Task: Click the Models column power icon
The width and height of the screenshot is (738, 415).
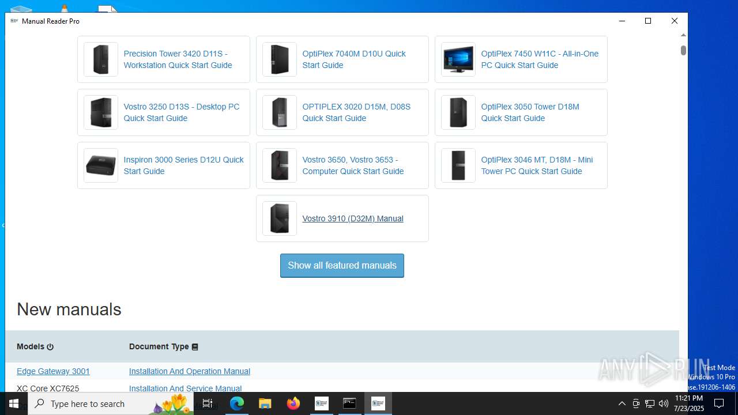Action: 50,347
